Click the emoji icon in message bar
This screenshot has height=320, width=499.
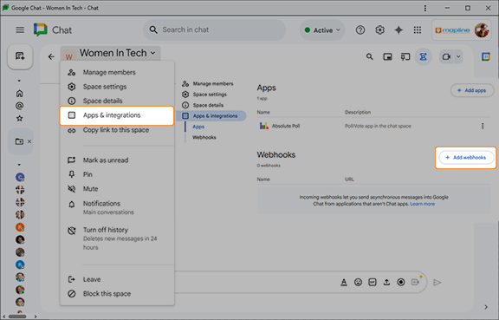pos(358,282)
